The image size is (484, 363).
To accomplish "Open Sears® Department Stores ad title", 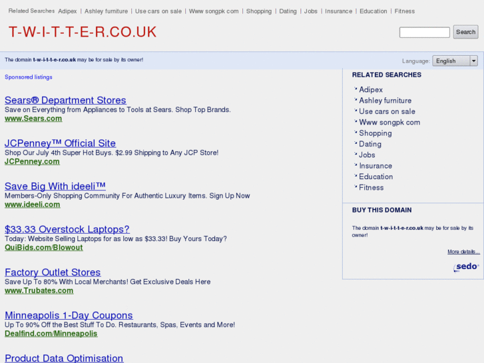I will point(65,100).
